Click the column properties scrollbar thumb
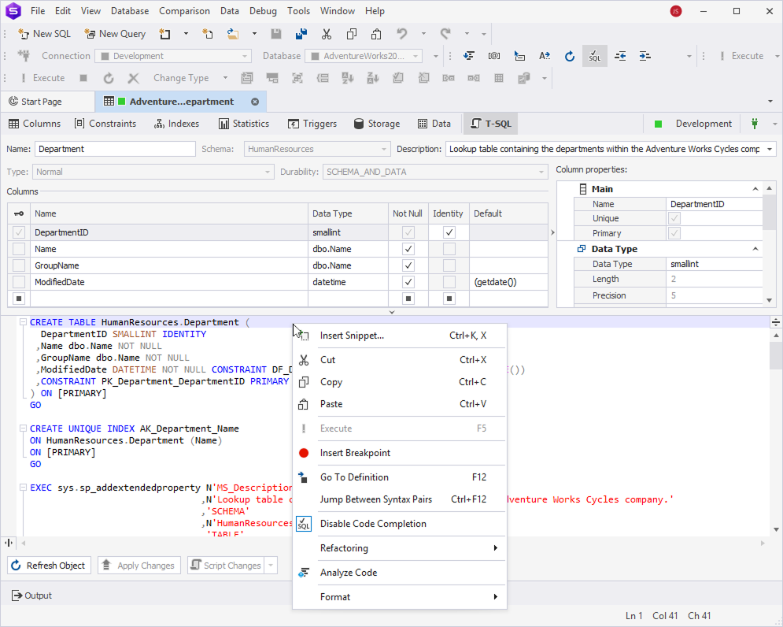This screenshot has width=783, height=627. click(769, 212)
